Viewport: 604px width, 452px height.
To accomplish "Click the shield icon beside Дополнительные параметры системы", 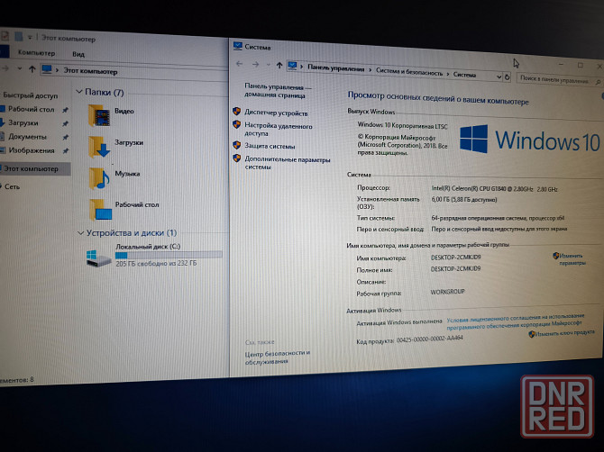I will click(x=236, y=158).
